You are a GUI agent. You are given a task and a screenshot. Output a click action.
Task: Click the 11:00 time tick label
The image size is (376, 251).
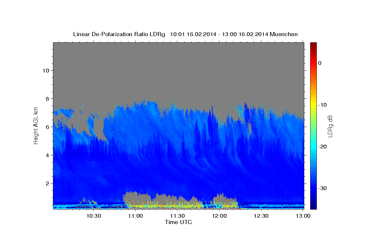(136, 216)
